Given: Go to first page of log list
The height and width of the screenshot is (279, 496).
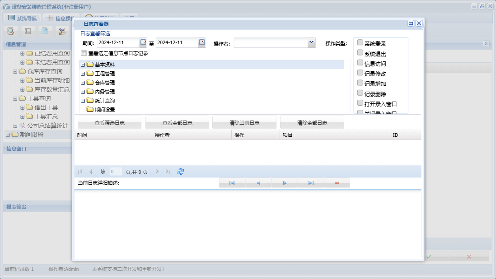Looking at the screenshot, I should (80, 172).
